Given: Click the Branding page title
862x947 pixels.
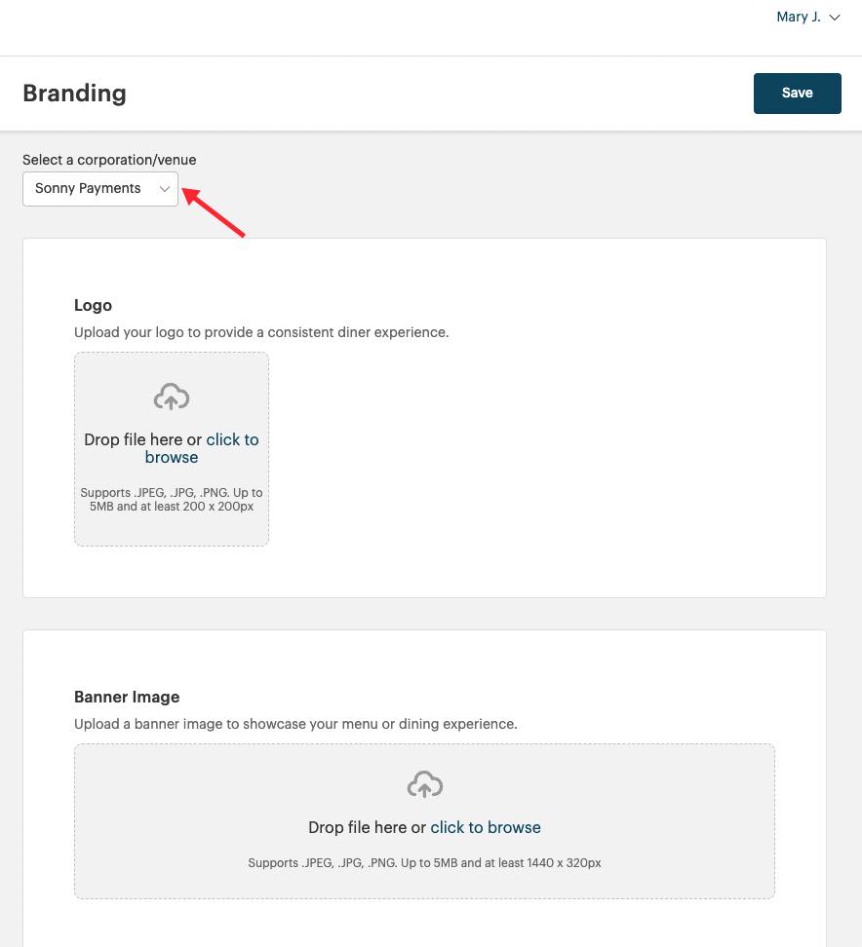Looking at the screenshot, I should tap(74, 94).
